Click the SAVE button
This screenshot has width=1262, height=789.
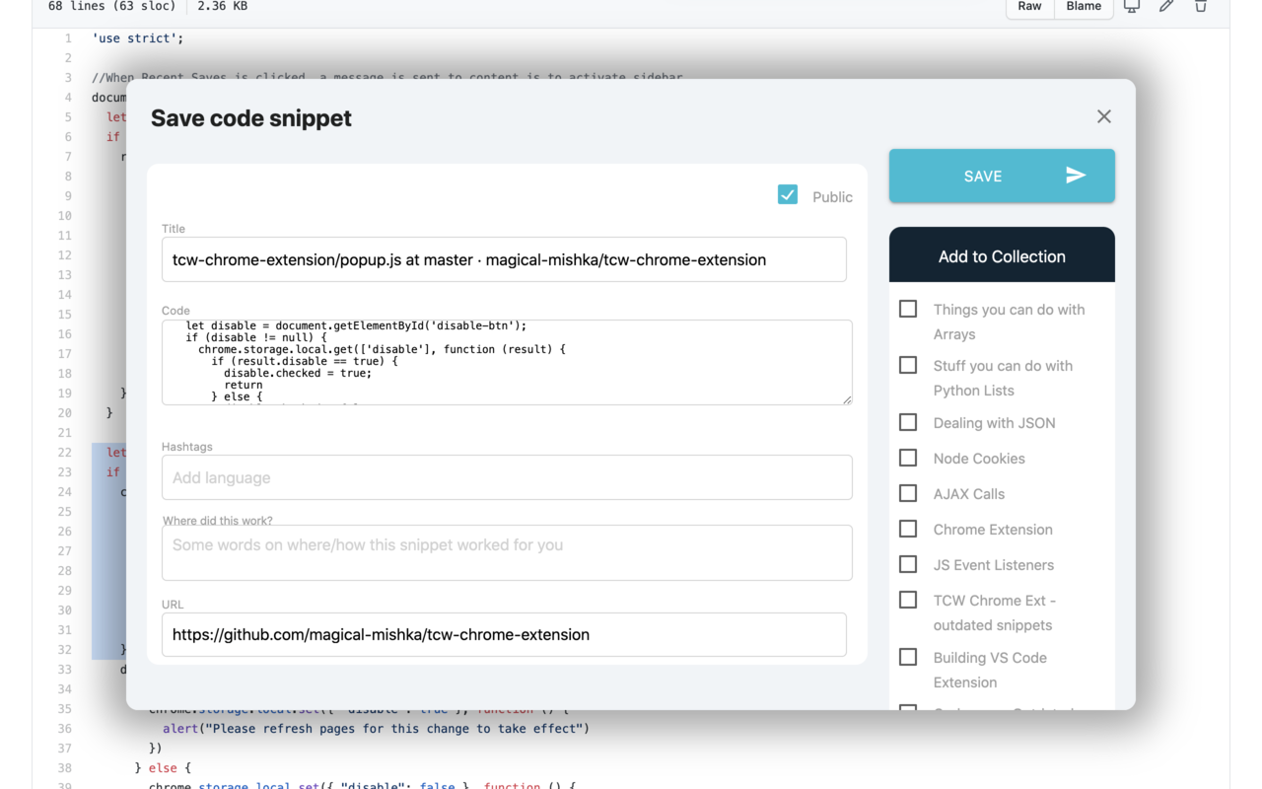pos(1002,176)
